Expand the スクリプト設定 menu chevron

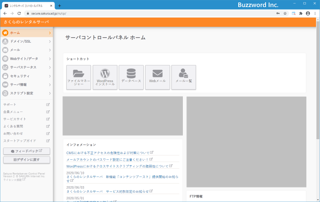click(x=50, y=93)
